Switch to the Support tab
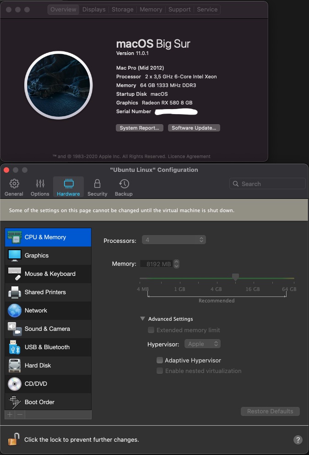This screenshot has width=309, height=455. 179,9
